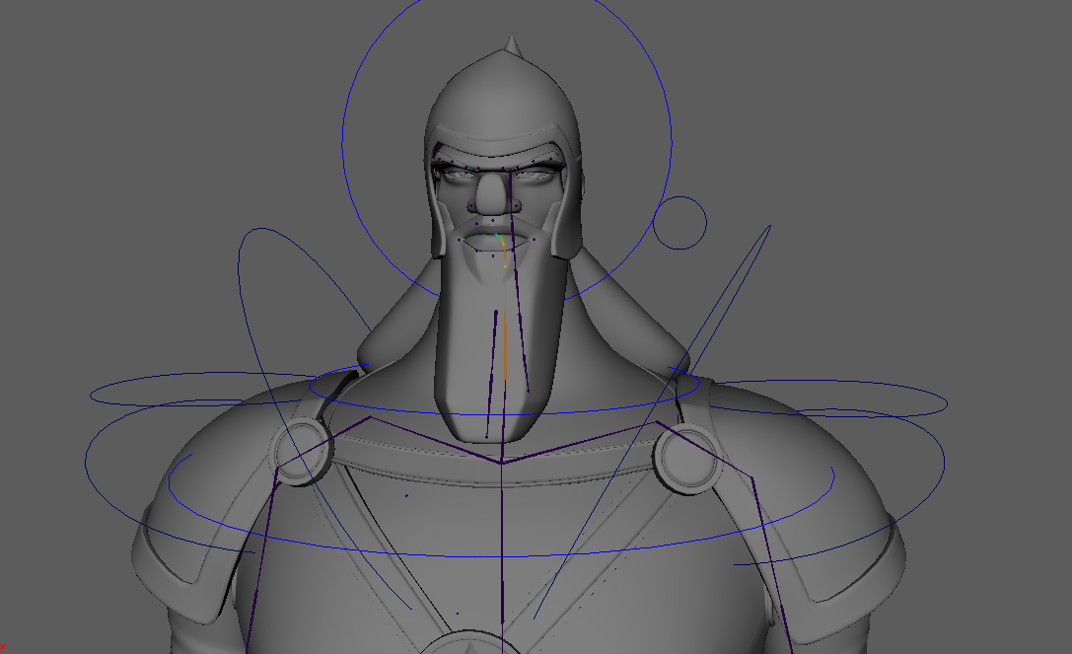
Task: Select the eye on the screen-left side
Action: (456, 175)
